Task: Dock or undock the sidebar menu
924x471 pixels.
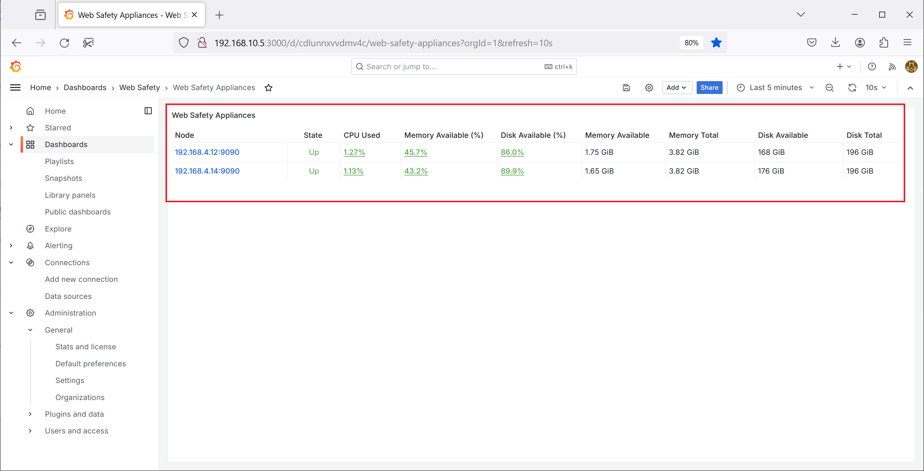Action: pyautogui.click(x=148, y=111)
